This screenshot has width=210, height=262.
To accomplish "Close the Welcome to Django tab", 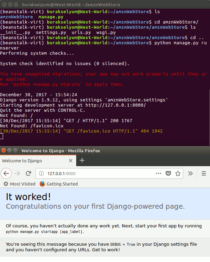I will point(71,161).
